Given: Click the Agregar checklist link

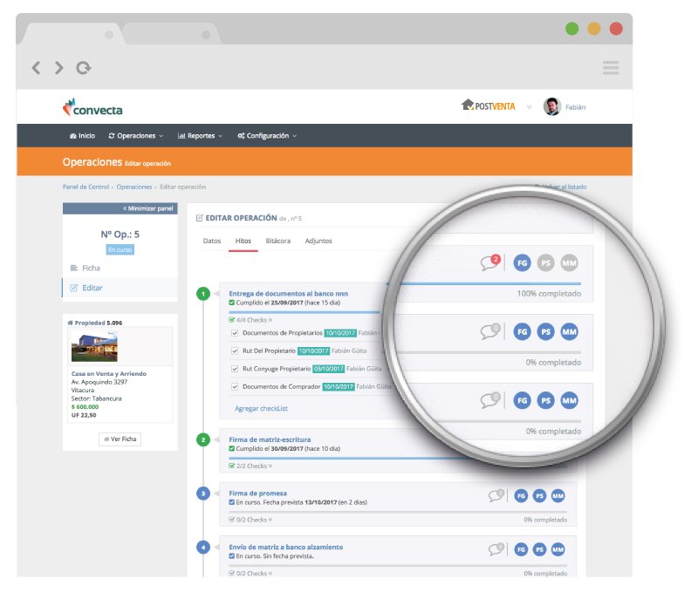Looking at the screenshot, I should click(261, 409).
